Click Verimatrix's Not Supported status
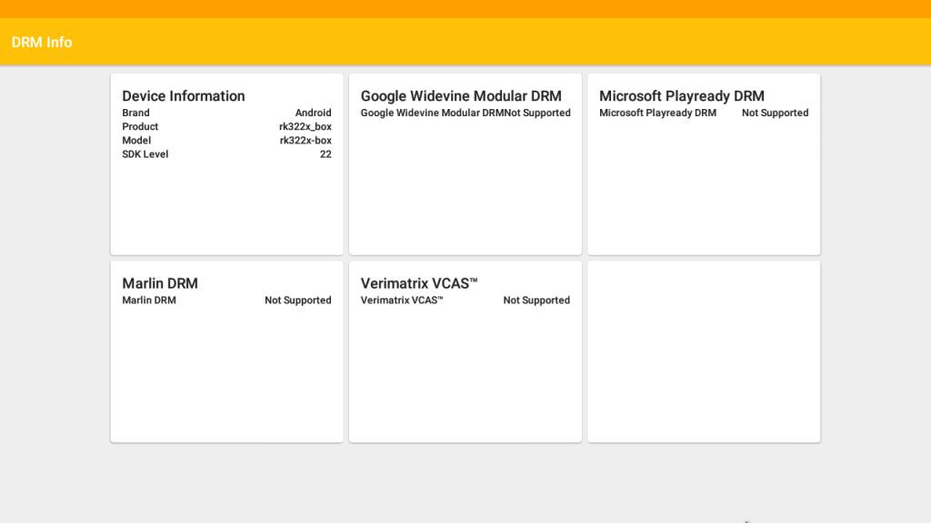The height and width of the screenshot is (523, 931). point(536,300)
